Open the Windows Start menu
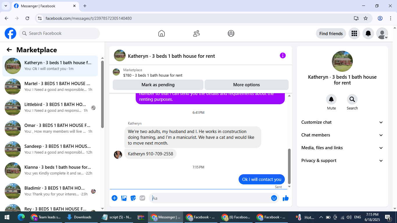 point(7,217)
